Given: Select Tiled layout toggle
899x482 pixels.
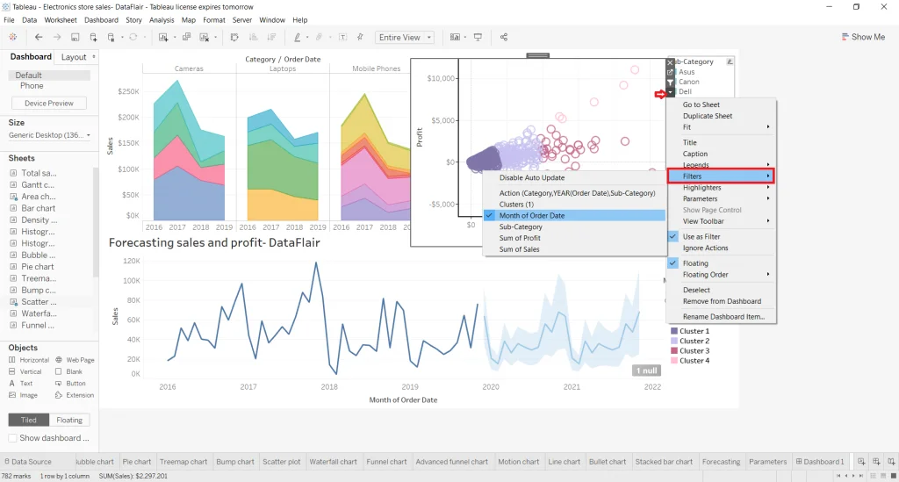Looking at the screenshot, I should [x=29, y=420].
